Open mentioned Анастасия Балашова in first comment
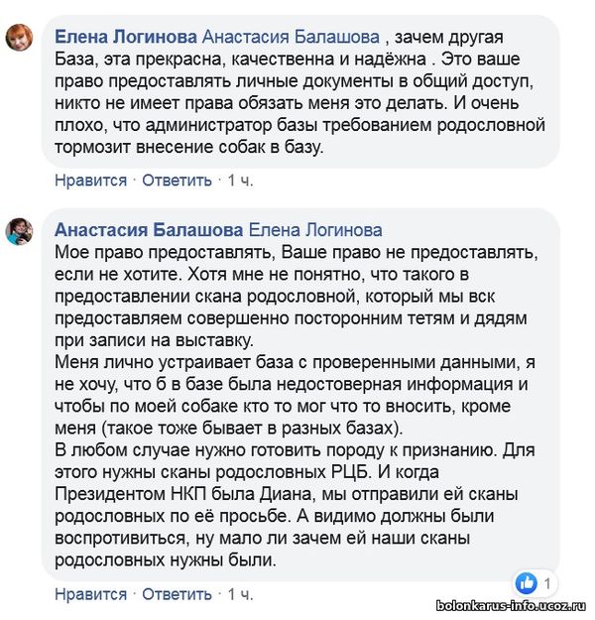 (291, 37)
